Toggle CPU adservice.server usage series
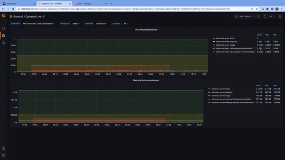The width and height of the screenshot is (285, 160). 225,45
